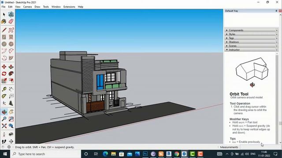The width and height of the screenshot is (282, 158).
Task: Choose the Look Around eye tool
Action: pos(11,134)
